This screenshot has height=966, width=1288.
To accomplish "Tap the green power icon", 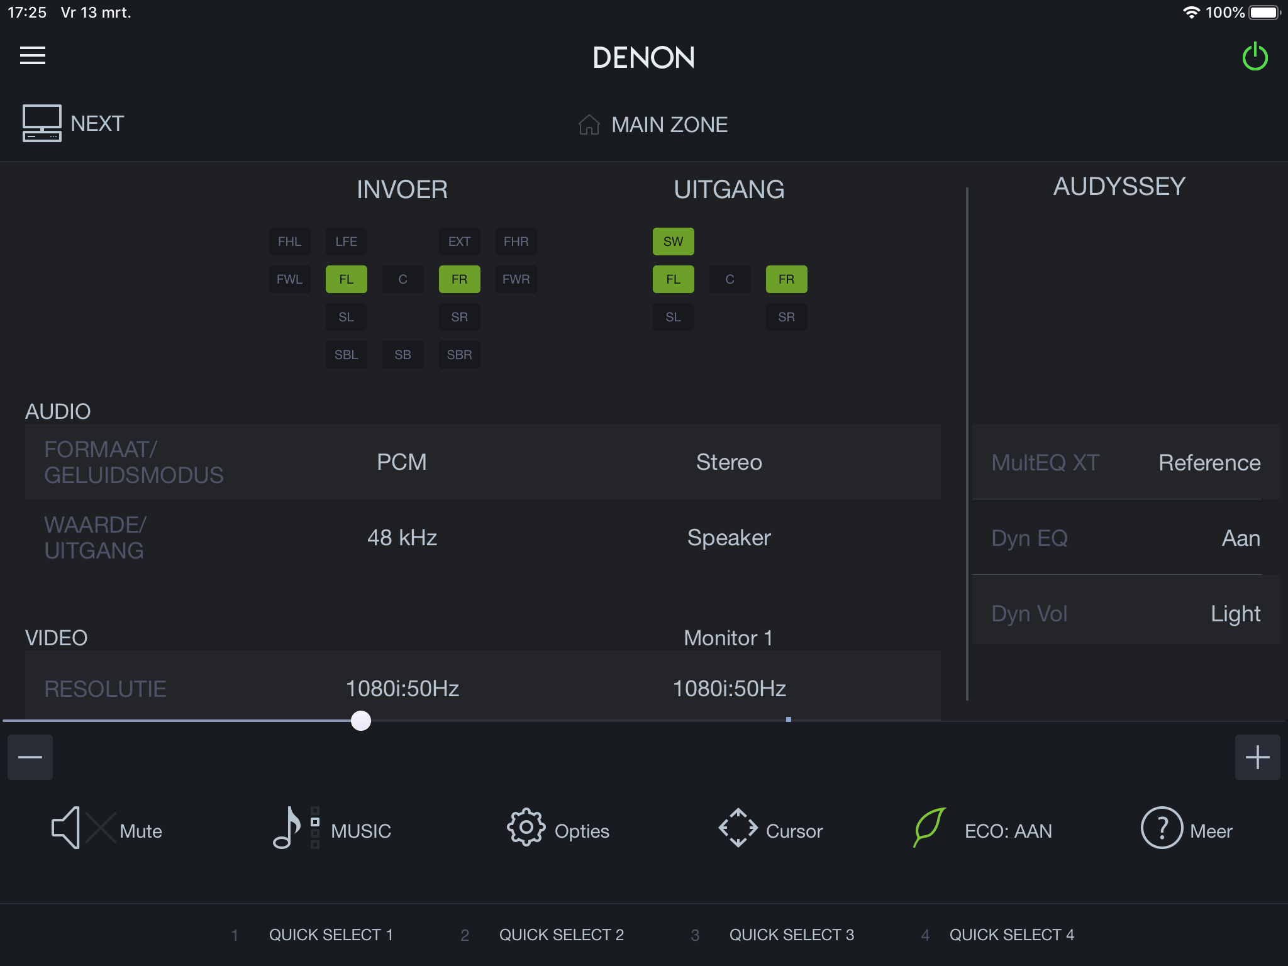I will coord(1255,57).
